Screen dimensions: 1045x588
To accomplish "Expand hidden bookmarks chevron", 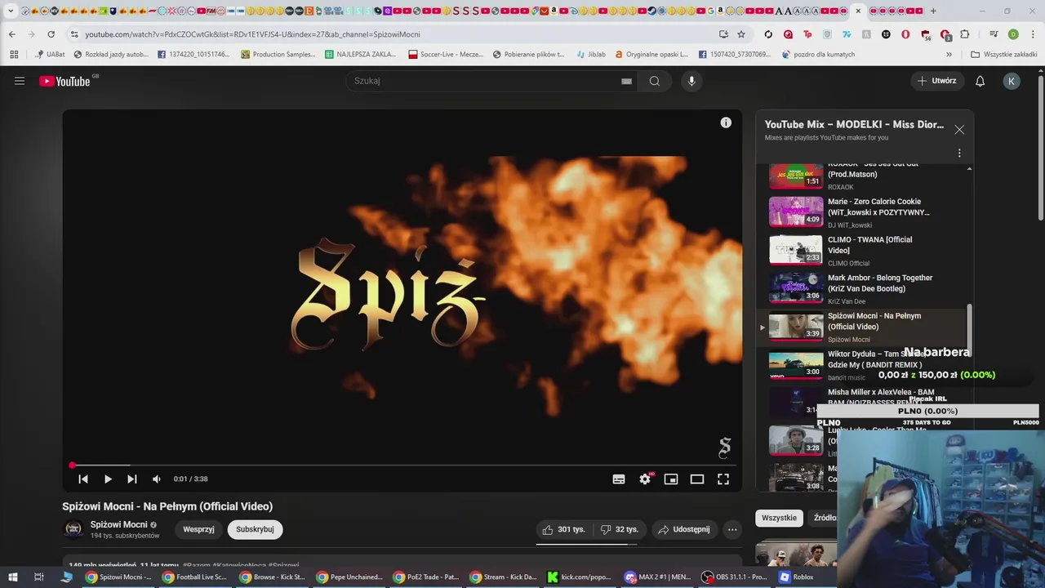I will 949,55.
